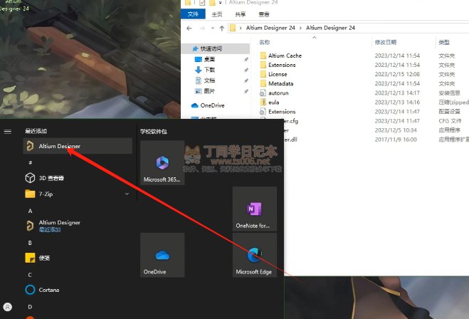Click Altium Designer 24 desktop shortcut

(14, 6)
